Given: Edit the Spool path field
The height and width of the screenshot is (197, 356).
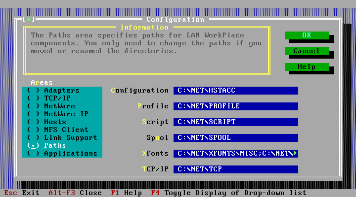Looking at the screenshot, I should pos(236,138).
